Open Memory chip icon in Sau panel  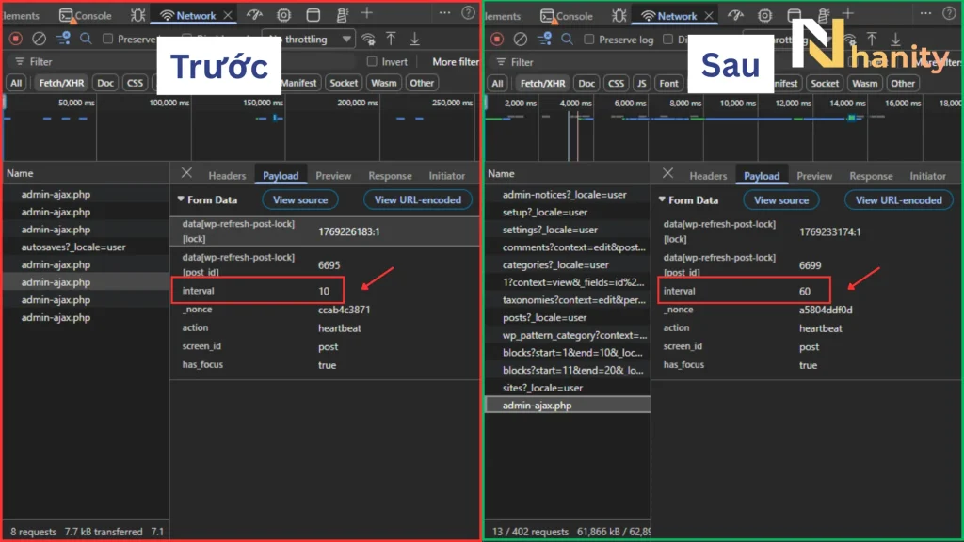pos(764,15)
